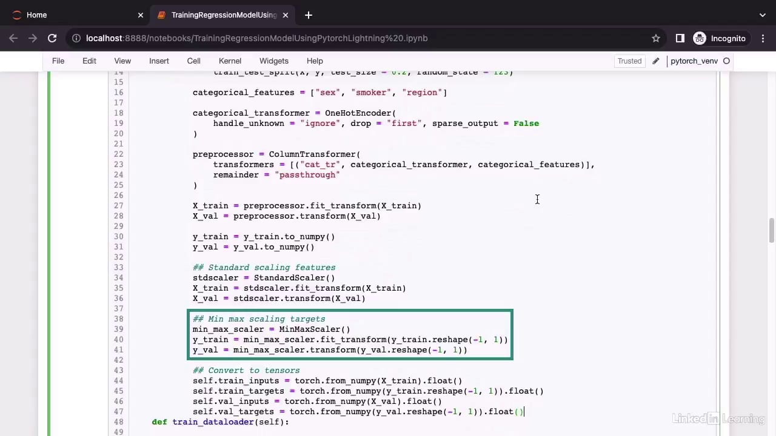This screenshot has height=436, width=776.
Task: Click the Trusted notebook indicator
Action: point(629,61)
